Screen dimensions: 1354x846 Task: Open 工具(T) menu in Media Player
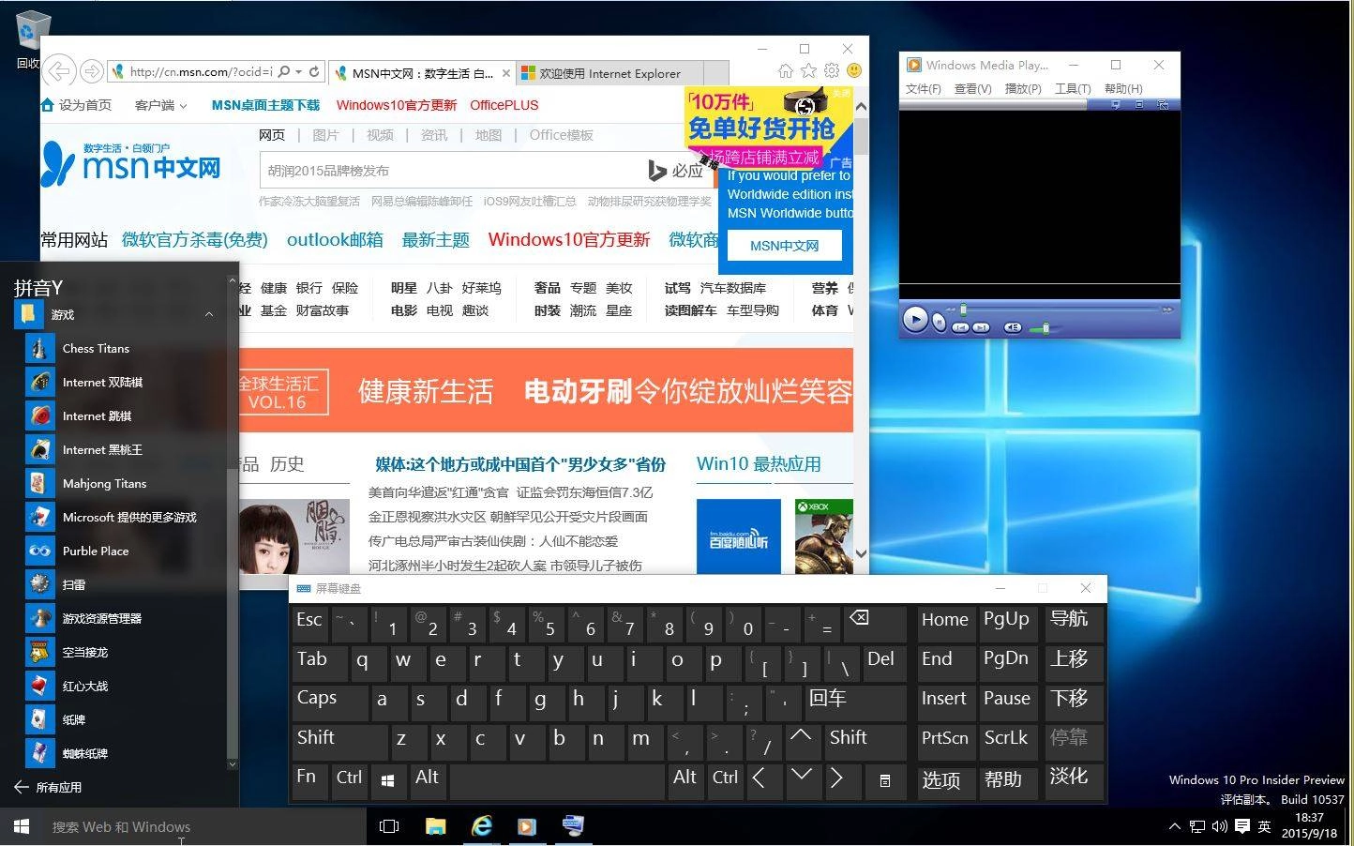coord(1073,88)
